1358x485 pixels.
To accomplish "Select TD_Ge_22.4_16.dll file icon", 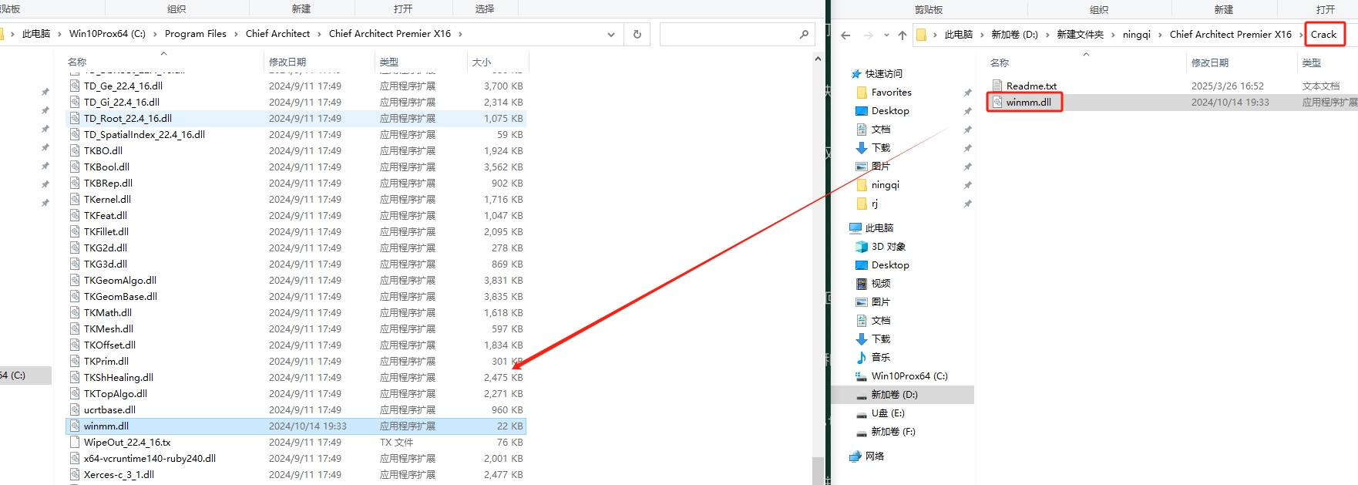I will pyautogui.click(x=75, y=86).
